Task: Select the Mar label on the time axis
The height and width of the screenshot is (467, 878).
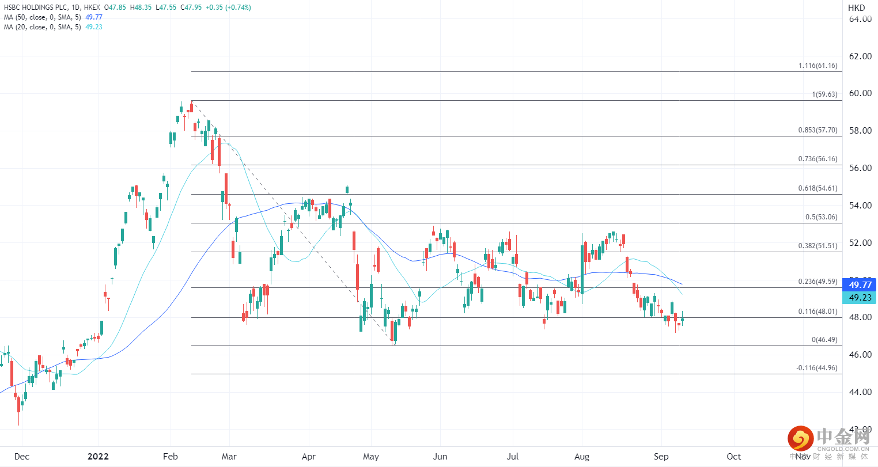Action: (229, 457)
